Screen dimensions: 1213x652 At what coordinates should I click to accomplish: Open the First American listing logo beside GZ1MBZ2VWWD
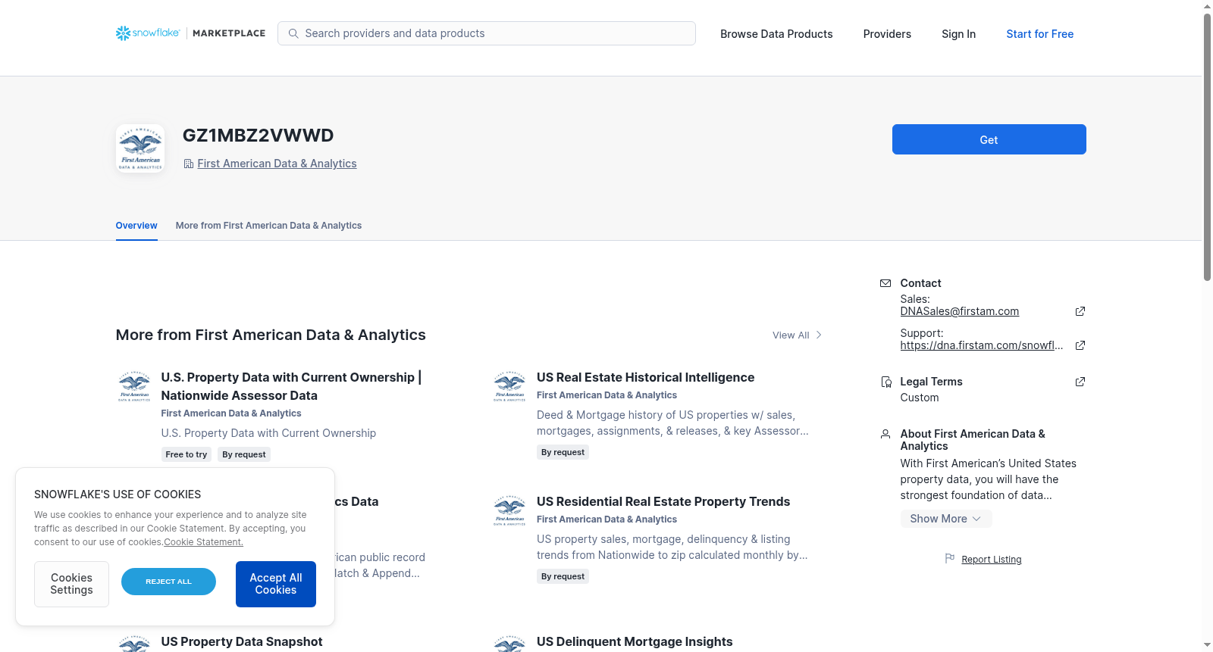pos(140,148)
